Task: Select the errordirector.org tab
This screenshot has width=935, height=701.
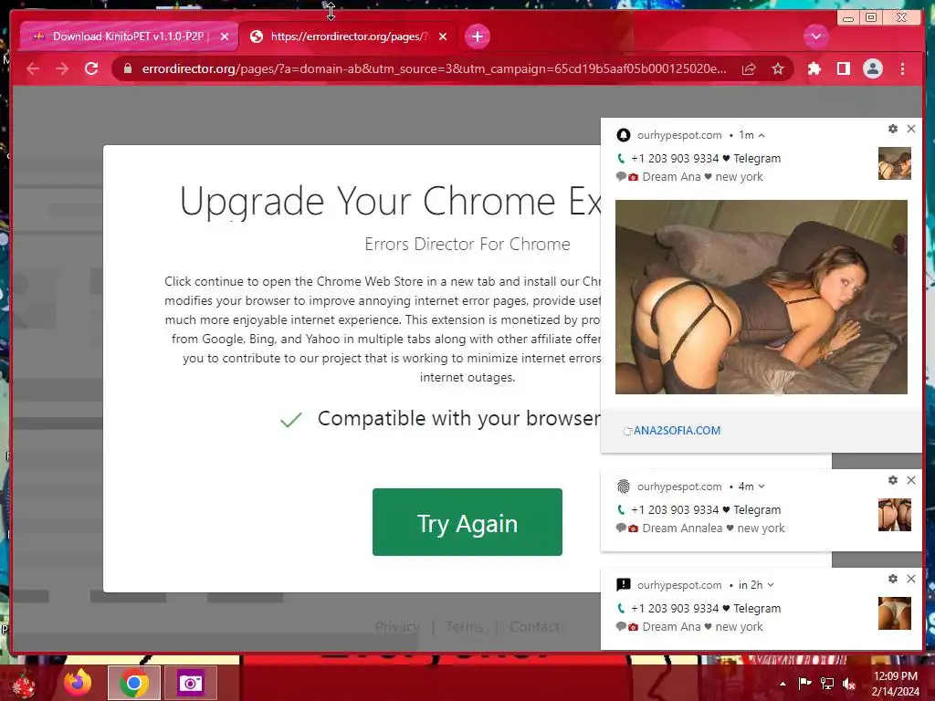Action: [x=348, y=37]
